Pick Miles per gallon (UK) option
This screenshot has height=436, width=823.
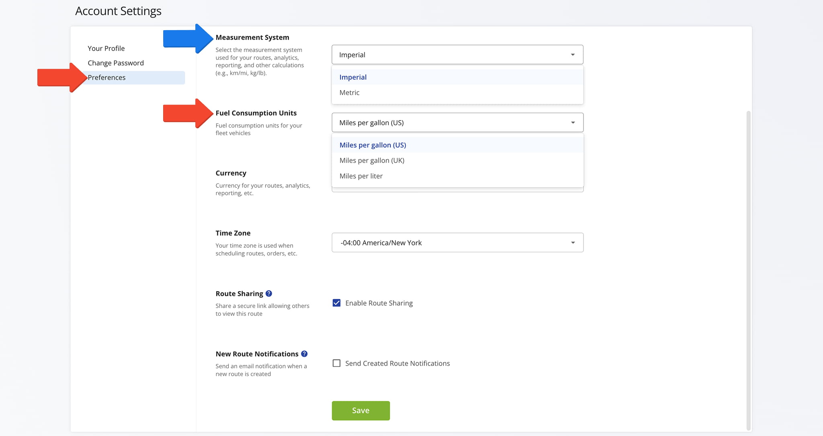[x=457, y=160]
